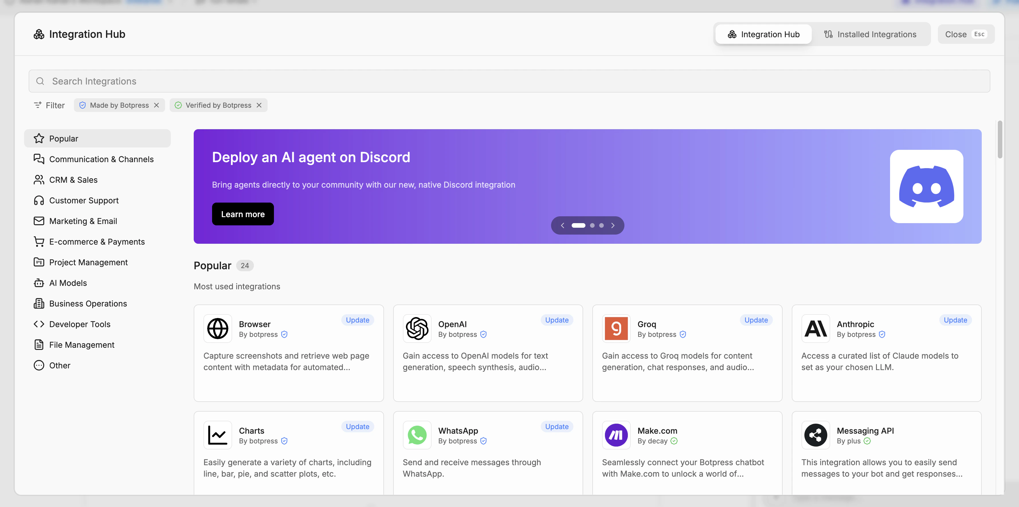Select the Customer Support category

click(x=83, y=200)
